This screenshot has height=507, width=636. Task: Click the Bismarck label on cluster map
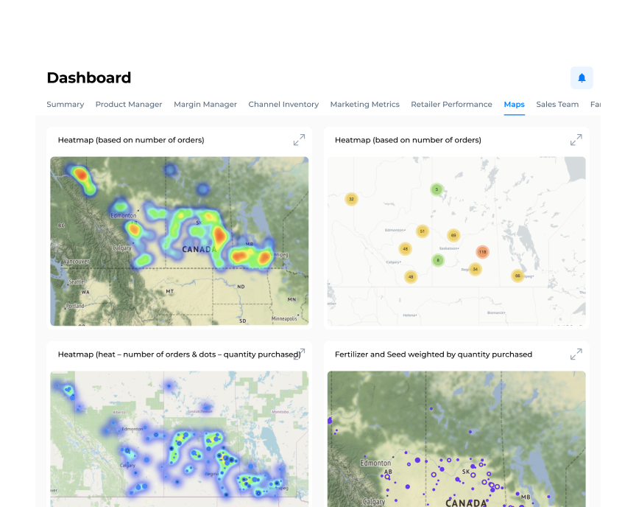tap(495, 313)
